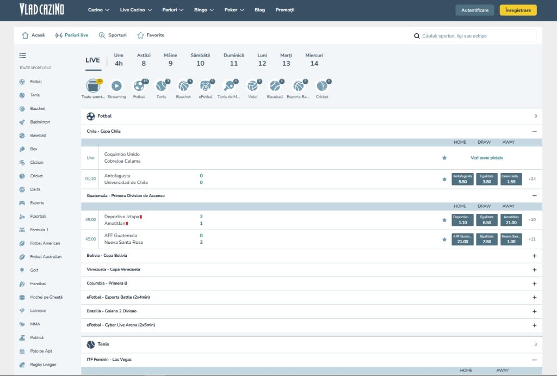Collapse Guatemala - Primera Division de Ascenso
557x376 pixels.
(x=534, y=196)
